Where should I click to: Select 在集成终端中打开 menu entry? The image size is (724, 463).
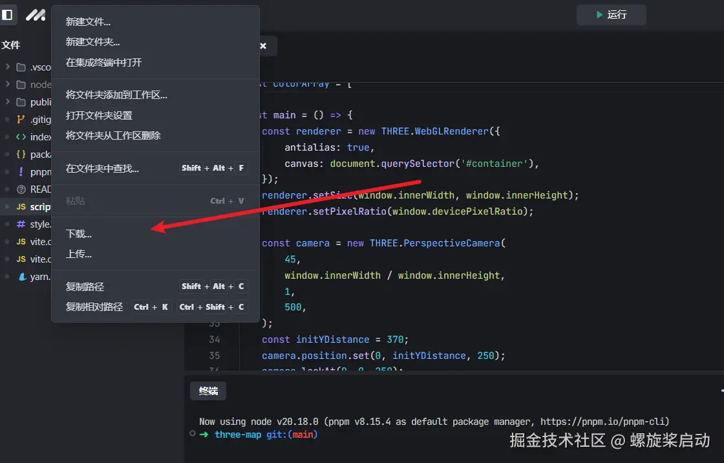(155, 62)
